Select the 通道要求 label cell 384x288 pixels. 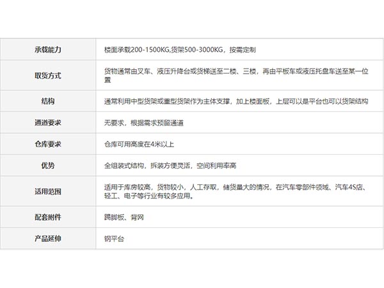coord(48,122)
